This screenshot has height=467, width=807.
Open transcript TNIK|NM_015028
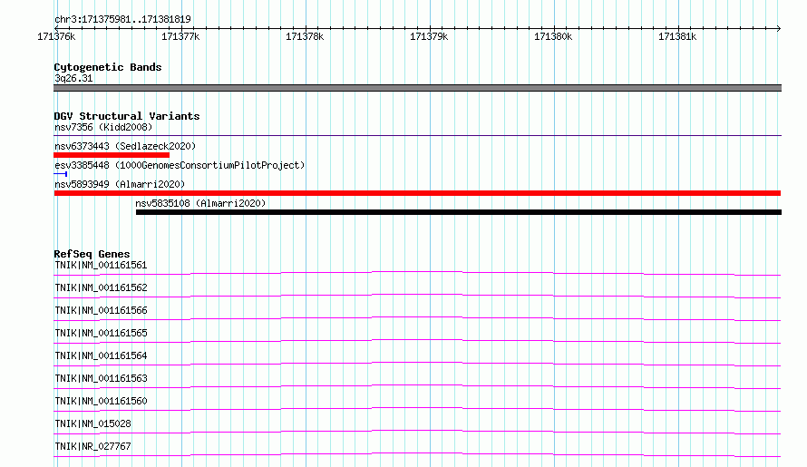(92, 423)
